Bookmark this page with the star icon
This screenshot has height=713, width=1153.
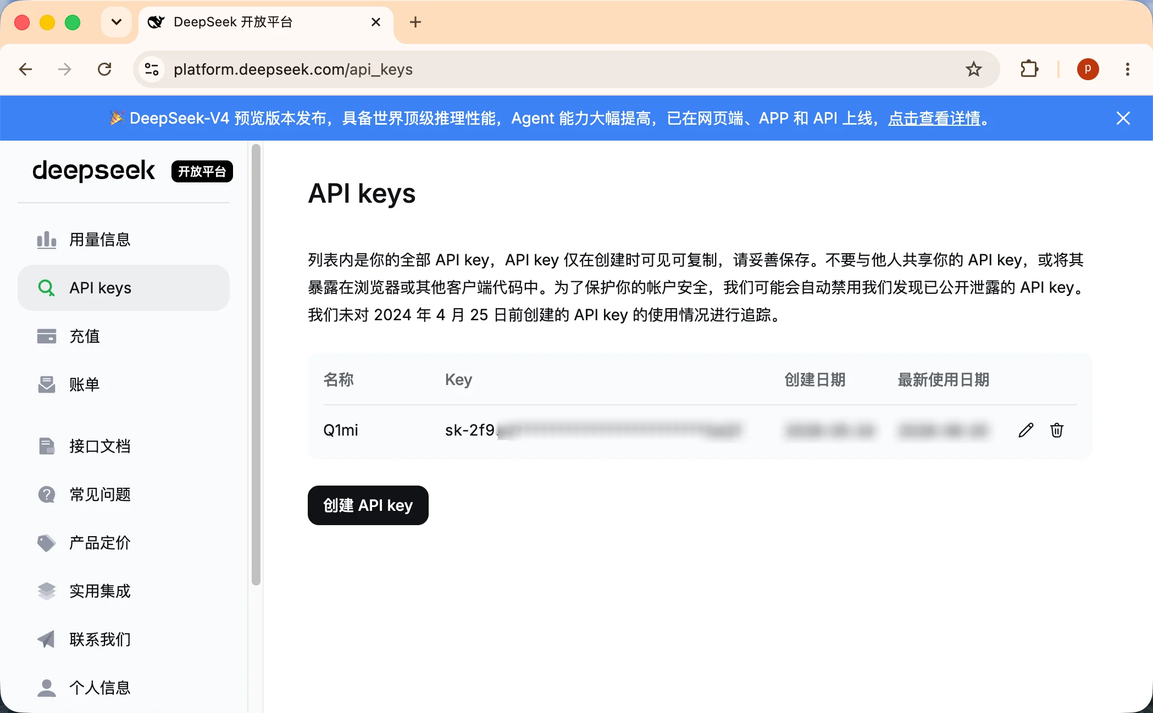[974, 69]
